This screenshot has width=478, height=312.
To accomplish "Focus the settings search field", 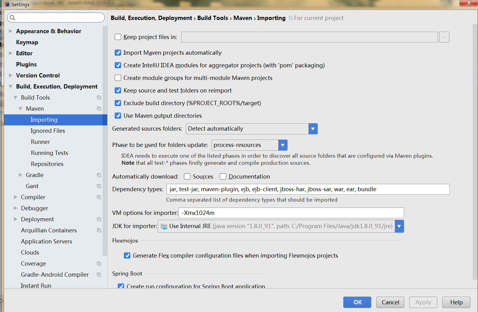I will coord(56,18).
